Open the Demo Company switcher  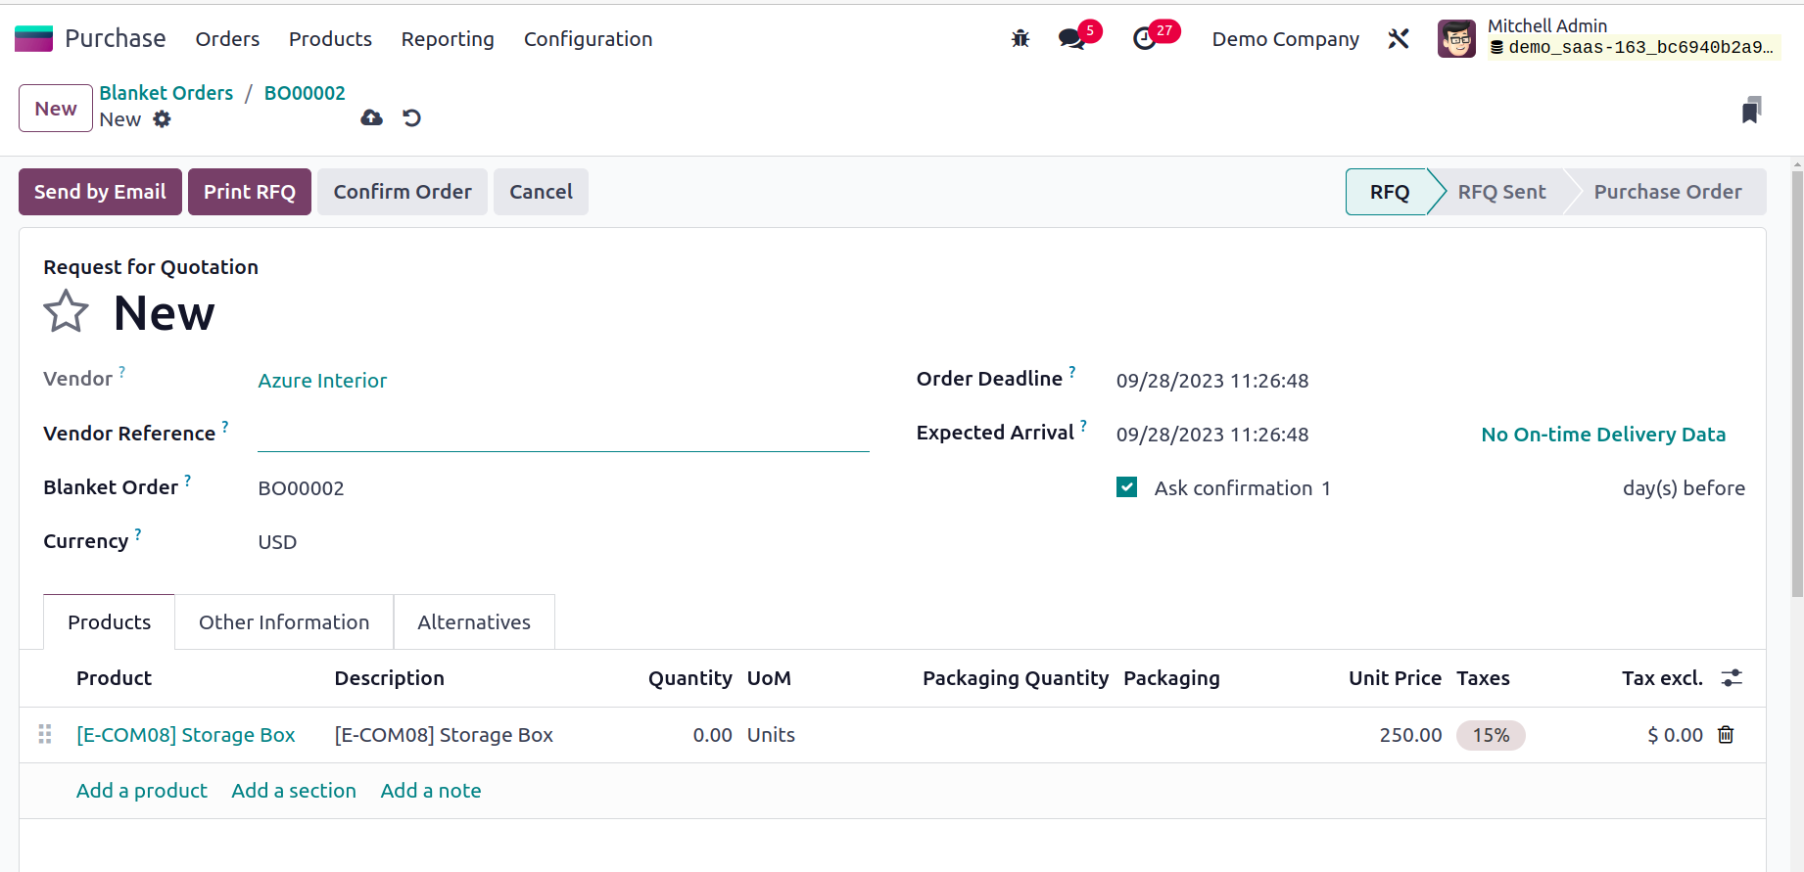1285,39
